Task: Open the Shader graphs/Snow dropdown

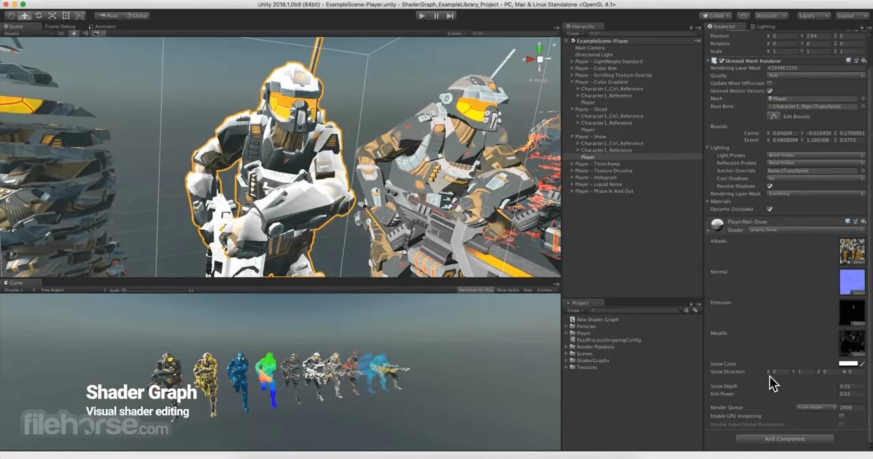Action: [807, 230]
